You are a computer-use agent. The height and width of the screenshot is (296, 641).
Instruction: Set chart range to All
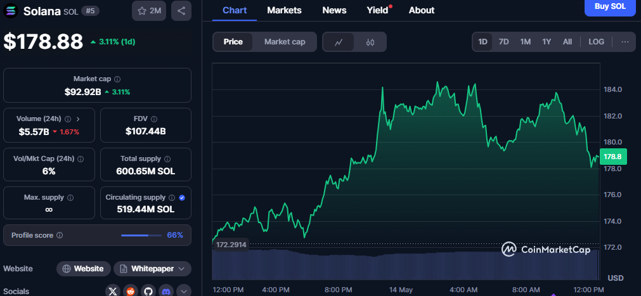(x=567, y=42)
